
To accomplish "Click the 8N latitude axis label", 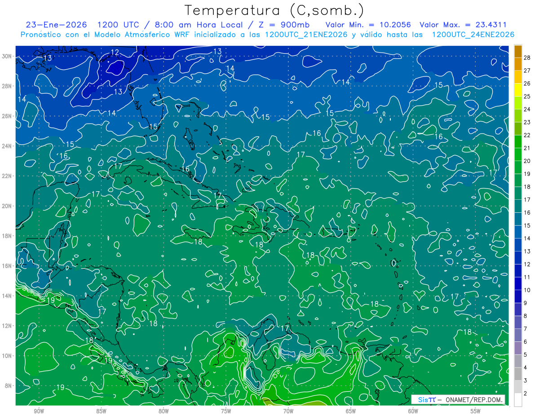I will [7, 386].
